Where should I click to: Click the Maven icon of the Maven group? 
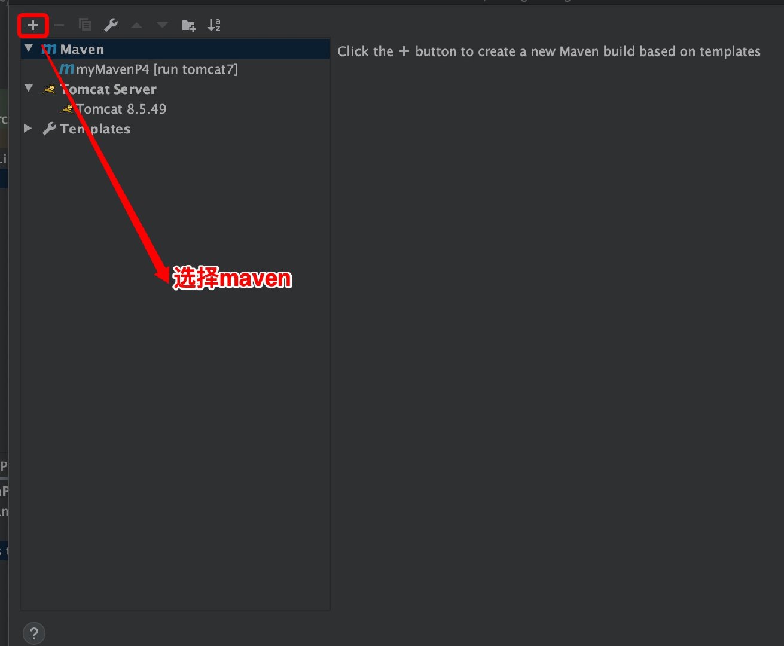(49, 49)
